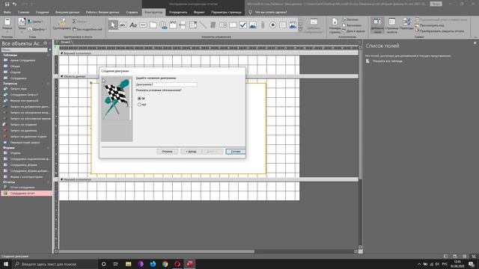The image size is (479, 269).
Task: Click View Code (Просмотреть код) command
Action: point(430,25)
